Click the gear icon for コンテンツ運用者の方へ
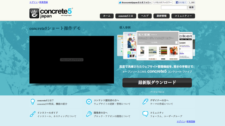The width and height of the screenshot is (225, 126). tap(89, 102)
